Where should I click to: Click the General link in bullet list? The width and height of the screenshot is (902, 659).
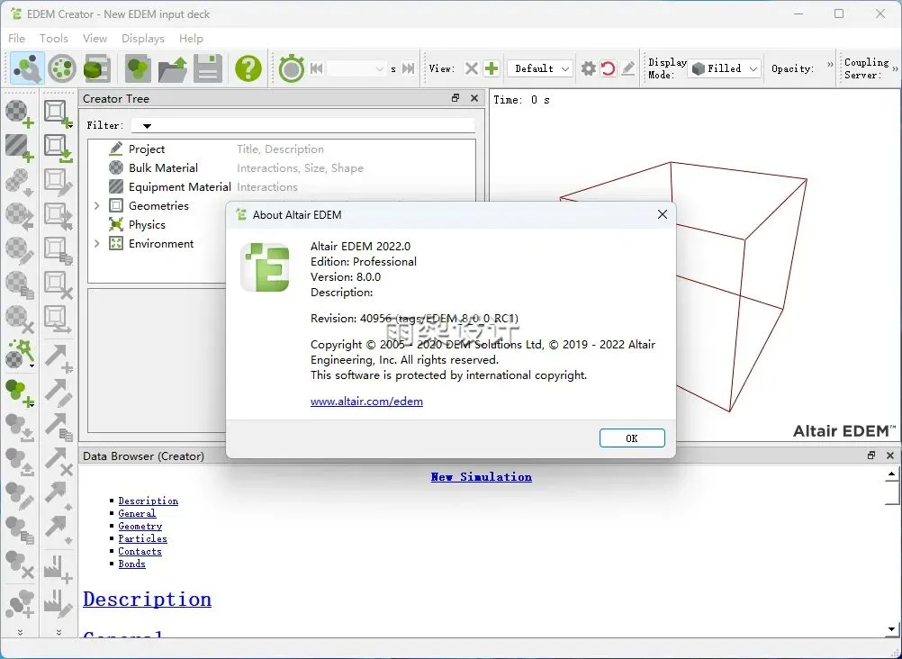(137, 513)
